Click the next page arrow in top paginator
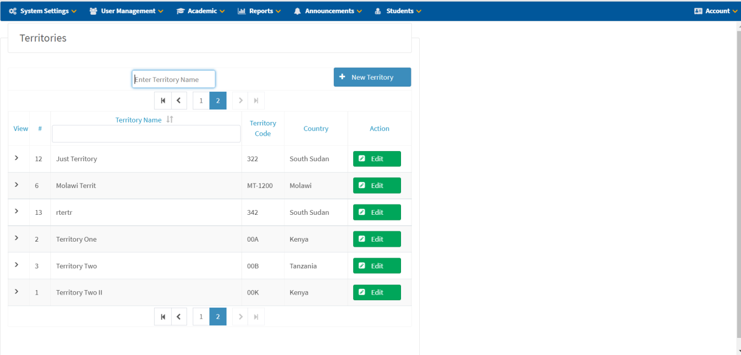 pyautogui.click(x=240, y=101)
